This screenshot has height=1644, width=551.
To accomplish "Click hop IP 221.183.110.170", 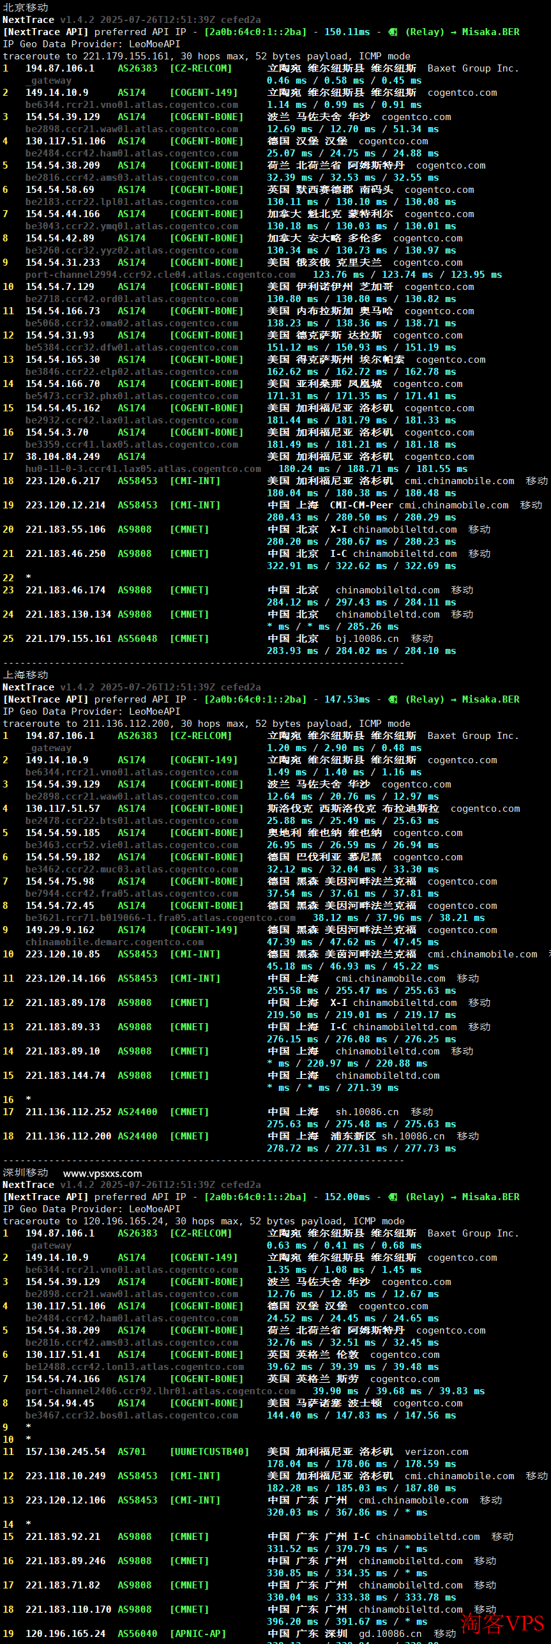I will coord(68,1610).
